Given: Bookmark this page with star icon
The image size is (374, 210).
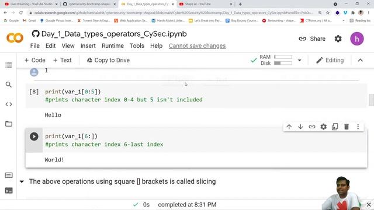Looking at the screenshot, I should 328,13.
